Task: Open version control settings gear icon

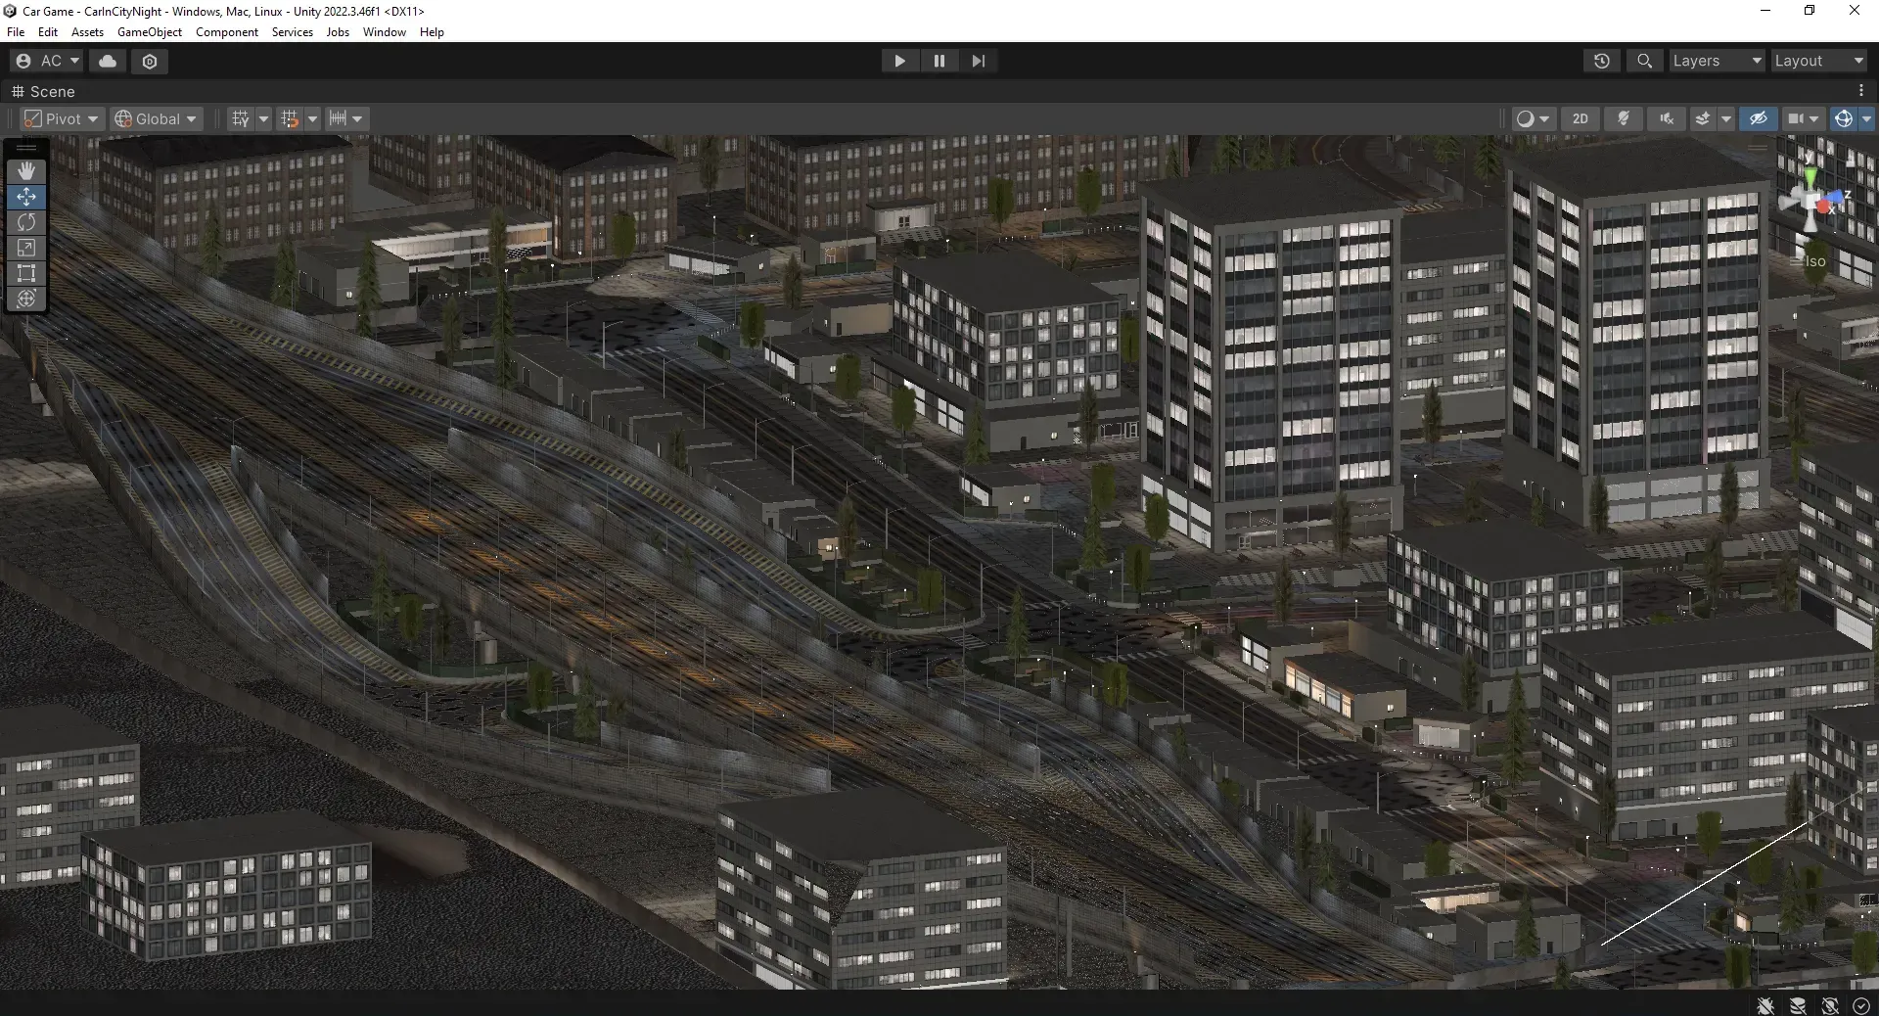Action: 150,61
